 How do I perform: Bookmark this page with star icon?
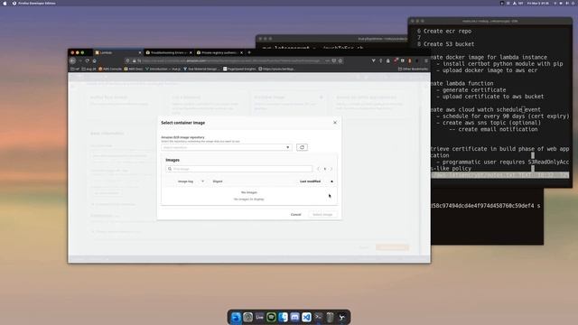tap(340, 60)
